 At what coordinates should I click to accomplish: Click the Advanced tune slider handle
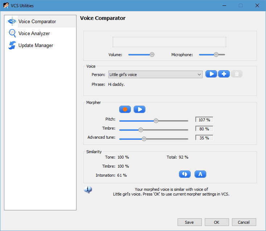(x=144, y=139)
